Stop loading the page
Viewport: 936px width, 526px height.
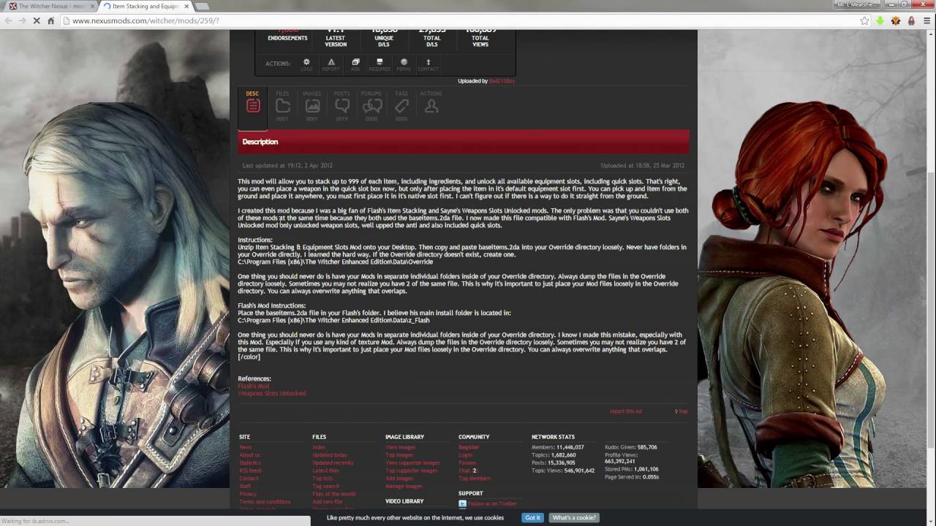(x=37, y=20)
